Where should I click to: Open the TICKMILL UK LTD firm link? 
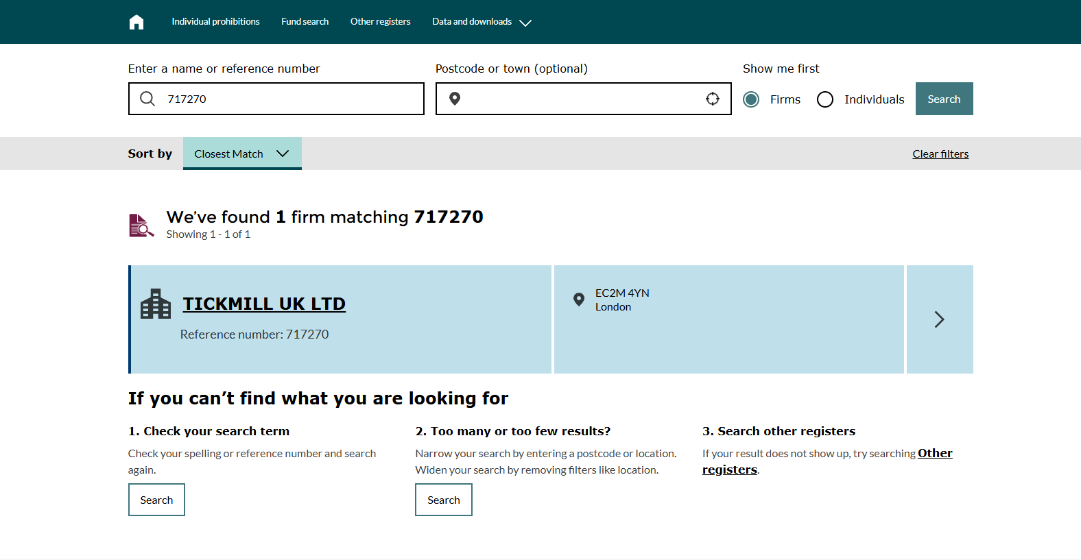pyautogui.click(x=264, y=304)
